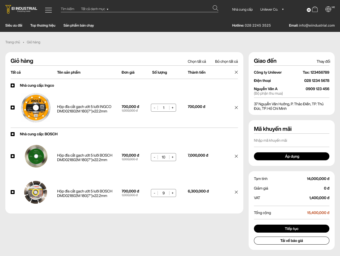
Task: Click the VAT 1,400,000 đ amount
Action: 319,198
